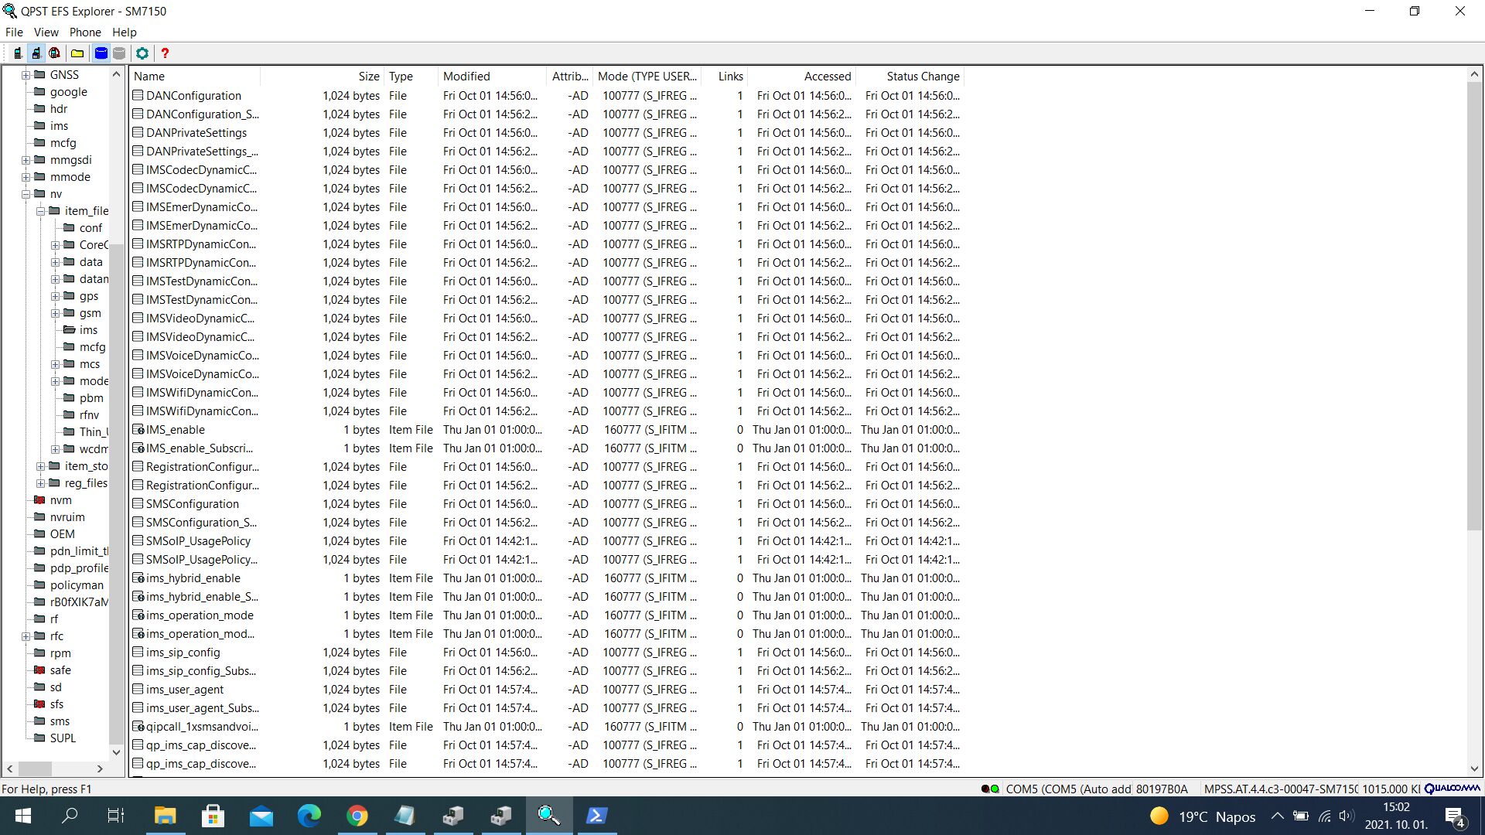
Task: Open the notification center on the taskbar
Action: (x=1455, y=816)
